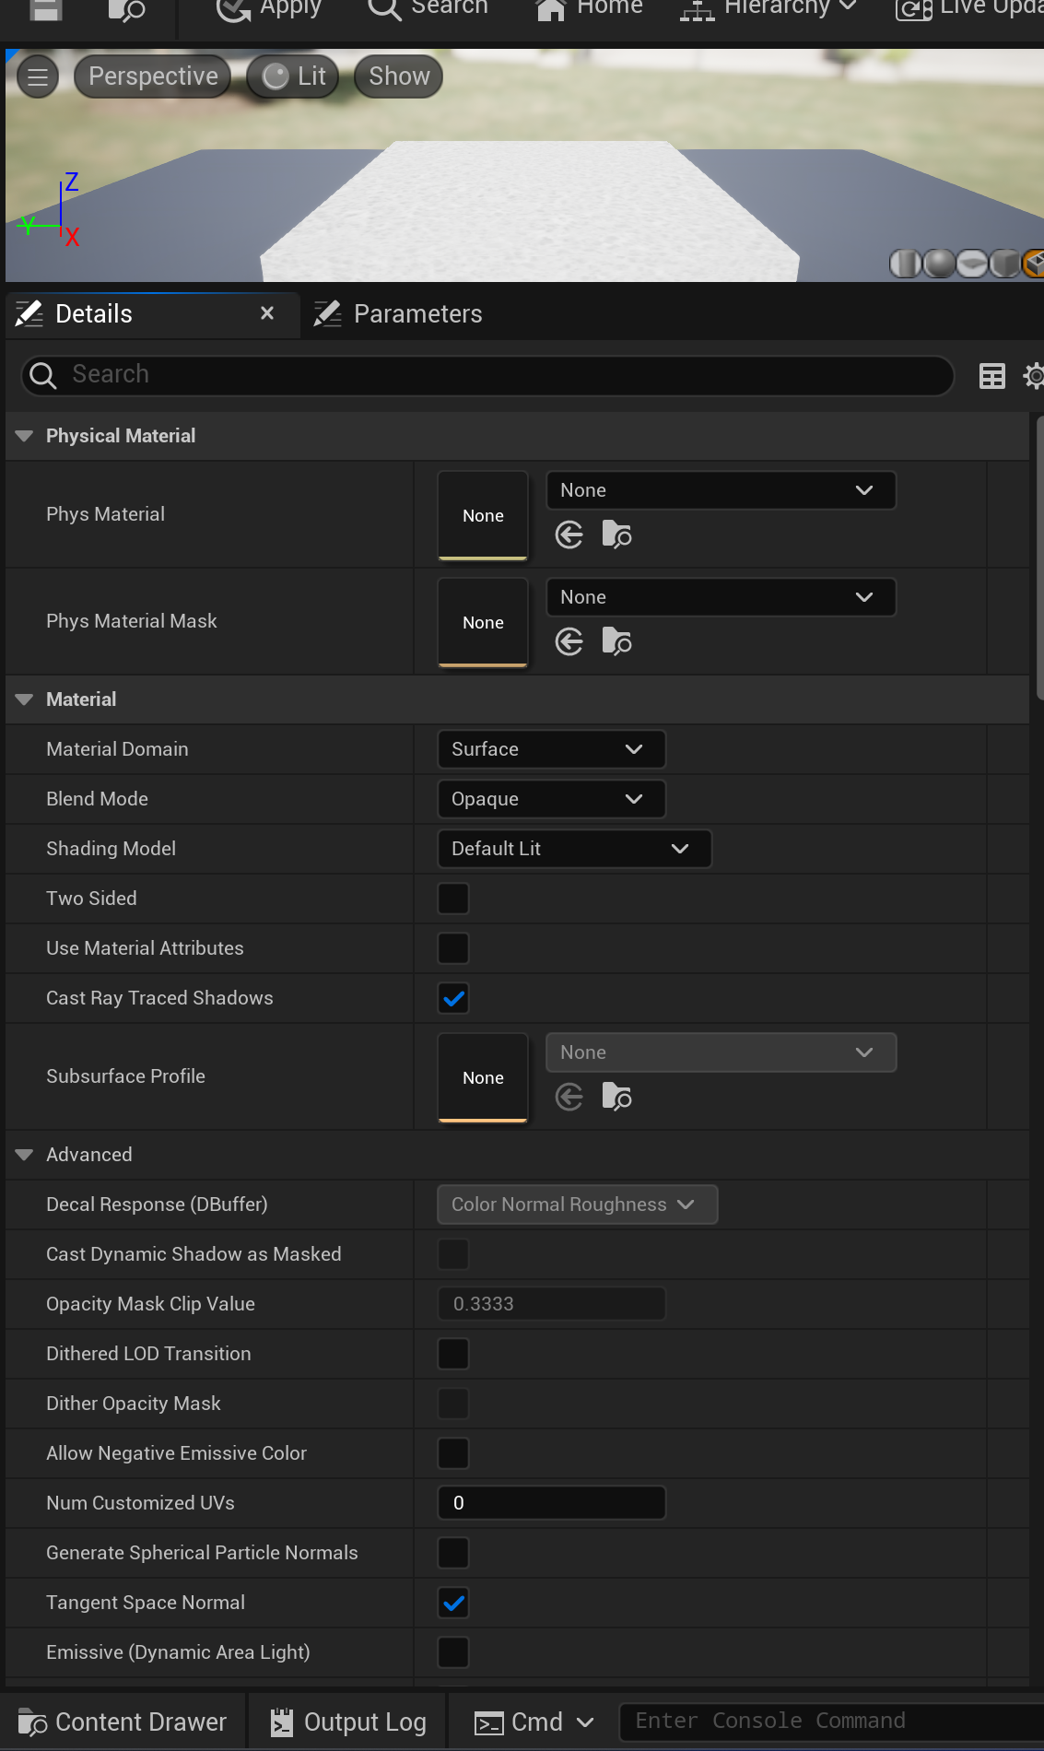Open the viewport hamburger options menu
Screen dimensions: 1044x1751
38,77
